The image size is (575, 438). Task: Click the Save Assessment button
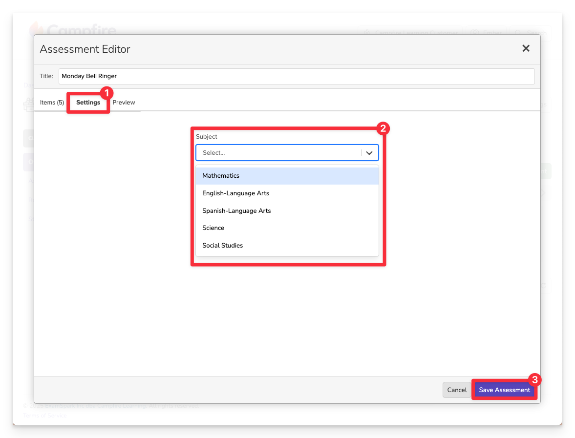(x=504, y=390)
